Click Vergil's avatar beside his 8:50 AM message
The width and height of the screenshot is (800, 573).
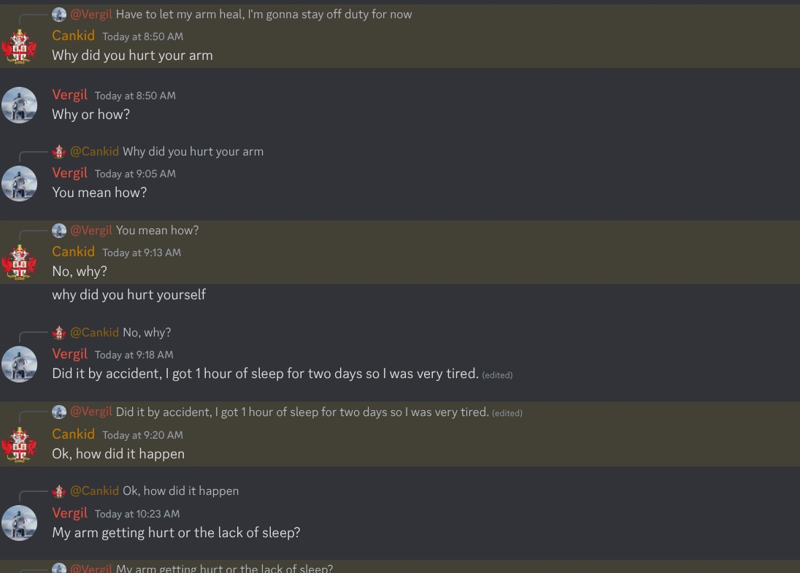click(x=20, y=104)
